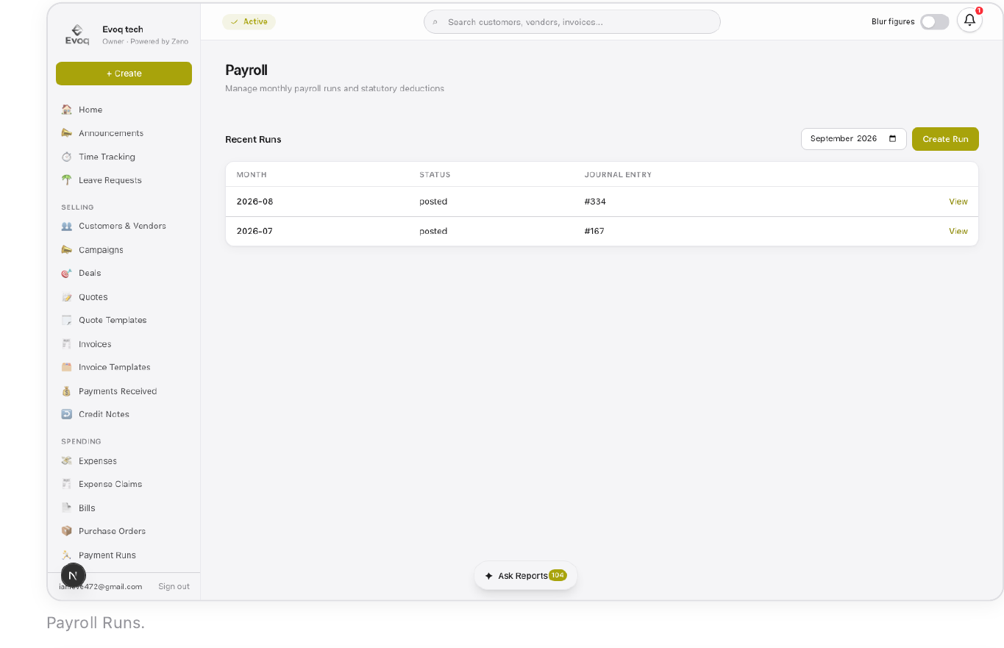
Task: Click the posted status for 2026-07
Action: 433,231
